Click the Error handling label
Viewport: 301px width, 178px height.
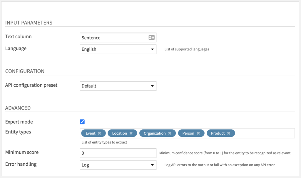coord(21,164)
